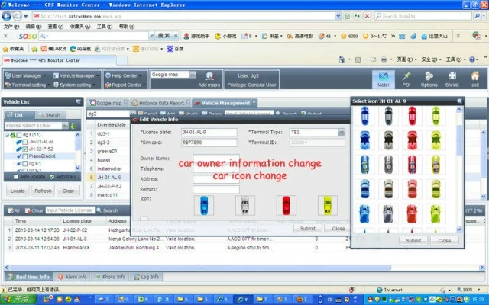
Task: Uncheck JH-02-P-52 in the vehicle tree
Action: [x=24, y=149]
